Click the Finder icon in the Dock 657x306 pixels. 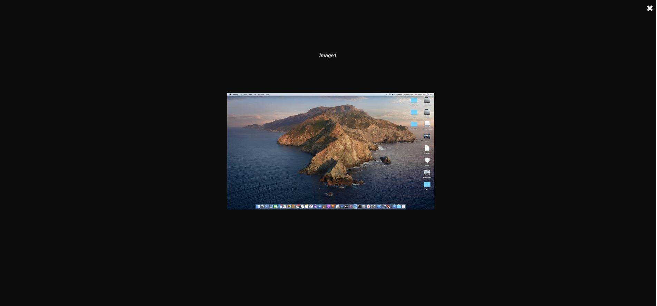point(258,207)
